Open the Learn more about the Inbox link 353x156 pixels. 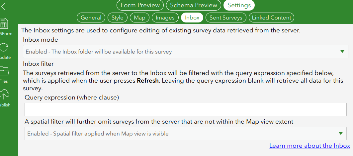(x=309, y=146)
